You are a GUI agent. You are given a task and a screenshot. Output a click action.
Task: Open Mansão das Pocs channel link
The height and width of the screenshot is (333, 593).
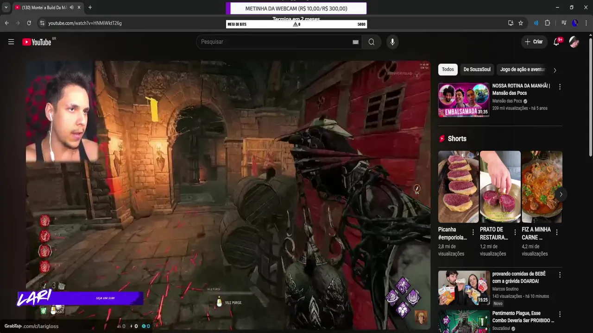pyautogui.click(x=507, y=101)
